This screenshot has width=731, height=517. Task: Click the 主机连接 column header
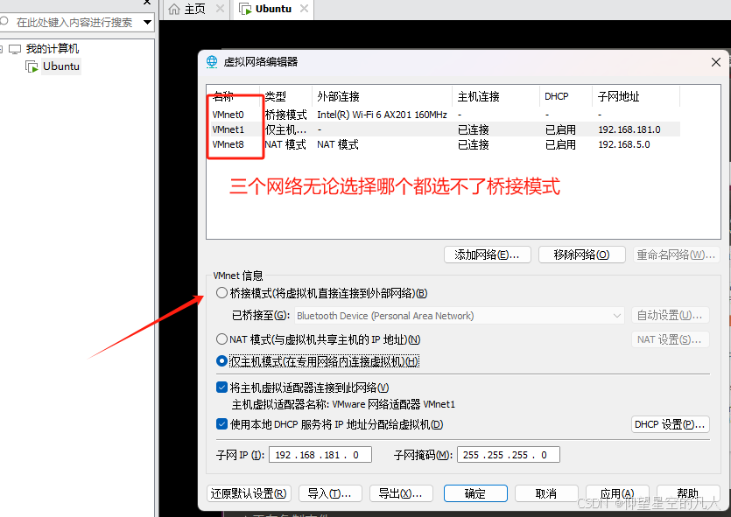[x=496, y=96]
